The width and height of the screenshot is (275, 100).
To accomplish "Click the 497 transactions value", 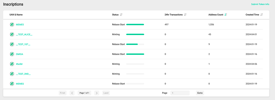I will click(x=167, y=25).
